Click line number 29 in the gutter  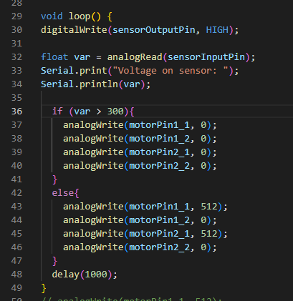(x=16, y=16)
